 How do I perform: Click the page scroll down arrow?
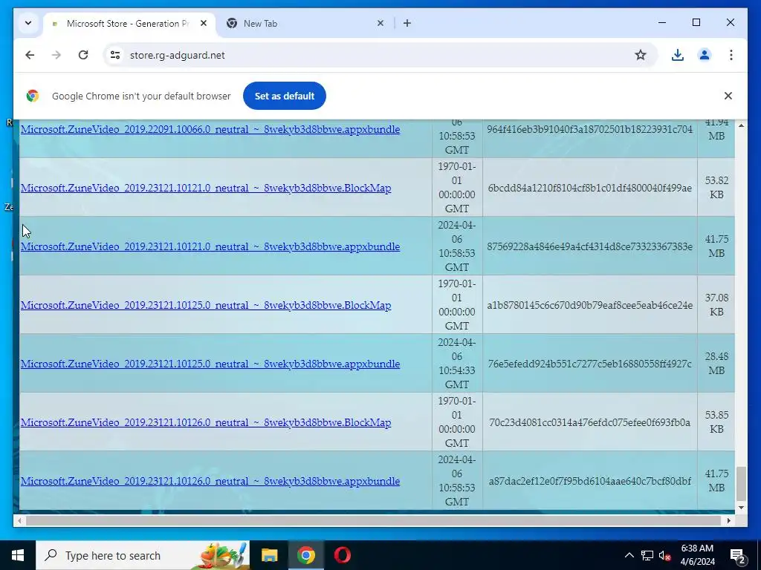pos(741,508)
